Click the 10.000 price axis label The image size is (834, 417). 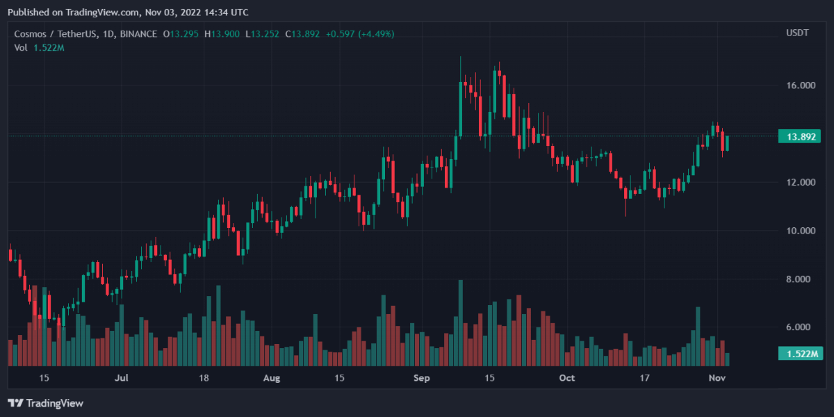801,231
